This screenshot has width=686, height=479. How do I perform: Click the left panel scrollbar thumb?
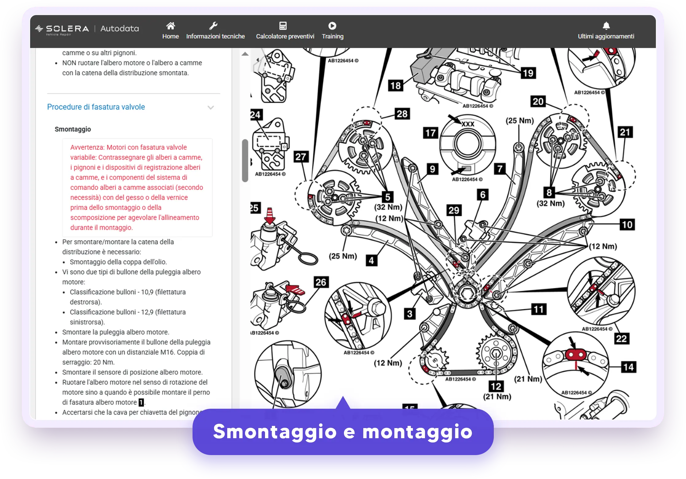pyautogui.click(x=245, y=160)
